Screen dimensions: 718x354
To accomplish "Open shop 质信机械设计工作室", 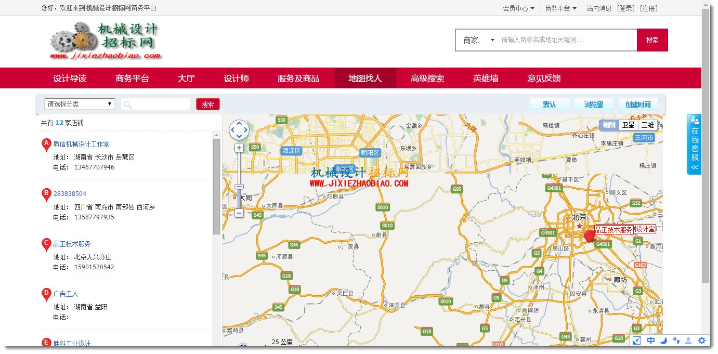I will [x=81, y=144].
